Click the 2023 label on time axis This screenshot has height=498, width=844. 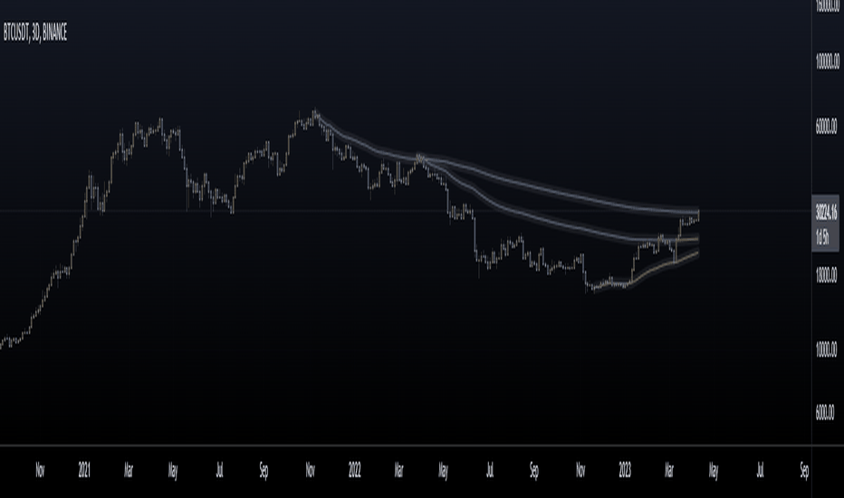pos(625,471)
